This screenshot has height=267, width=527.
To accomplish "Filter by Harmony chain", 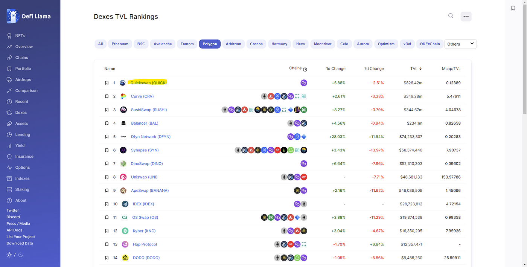I will pyautogui.click(x=279, y=44).
